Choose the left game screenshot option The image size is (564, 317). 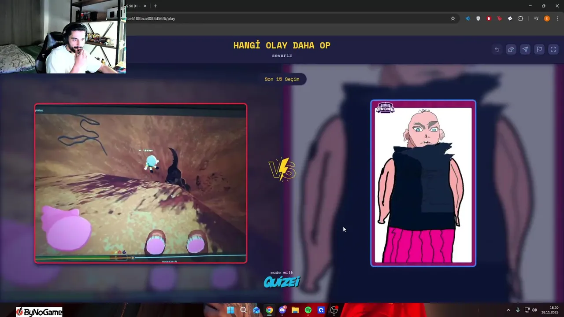coord(141,183)
